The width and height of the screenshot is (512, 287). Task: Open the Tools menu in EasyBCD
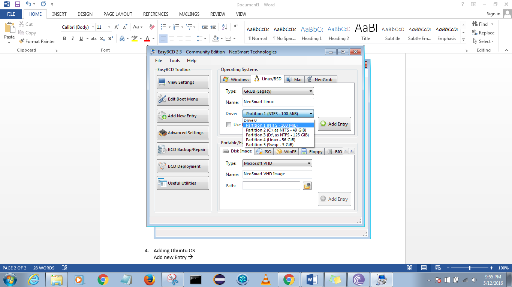[174, 61]
